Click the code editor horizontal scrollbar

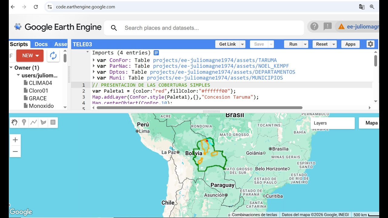point(199,107)
